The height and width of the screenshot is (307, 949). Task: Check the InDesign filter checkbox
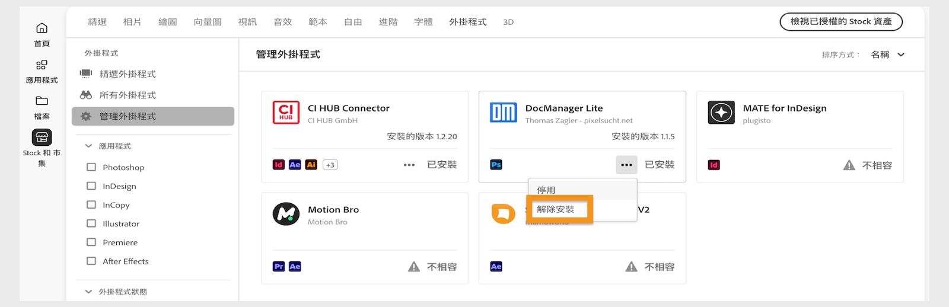(x=91, y=186)
